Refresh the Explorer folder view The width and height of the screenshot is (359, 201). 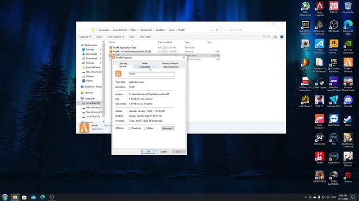click(x=217, y=30)
